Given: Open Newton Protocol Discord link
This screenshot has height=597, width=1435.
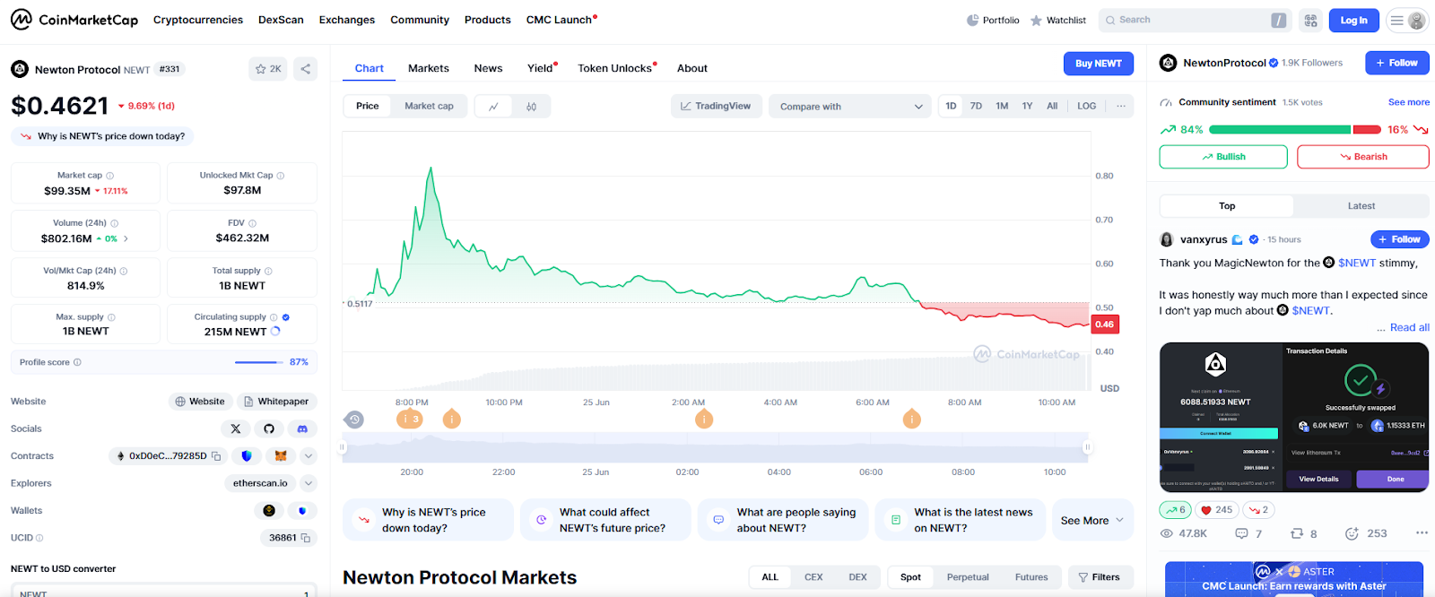Looking at the screenshot, I should (302, 428).
